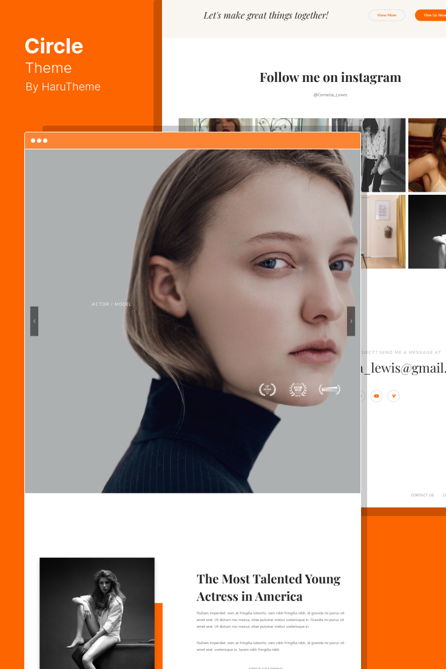The width and height of the screenshot is (446, 669).
Task: Open the yellow curtain room instagram photo
Action: tap(383, 232)
